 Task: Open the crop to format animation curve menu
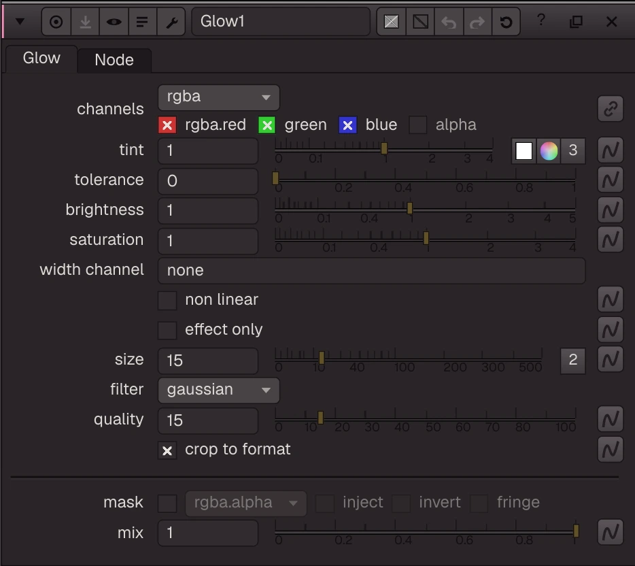coord(611,449)
